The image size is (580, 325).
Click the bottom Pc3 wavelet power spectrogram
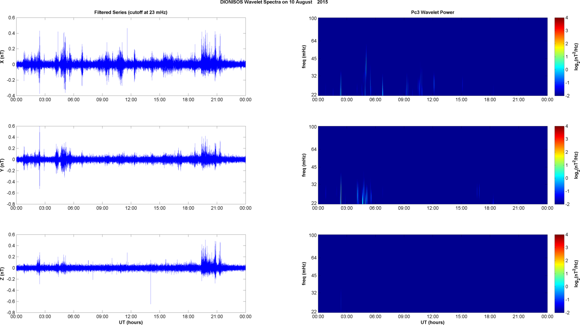click(x=432, y=274)
